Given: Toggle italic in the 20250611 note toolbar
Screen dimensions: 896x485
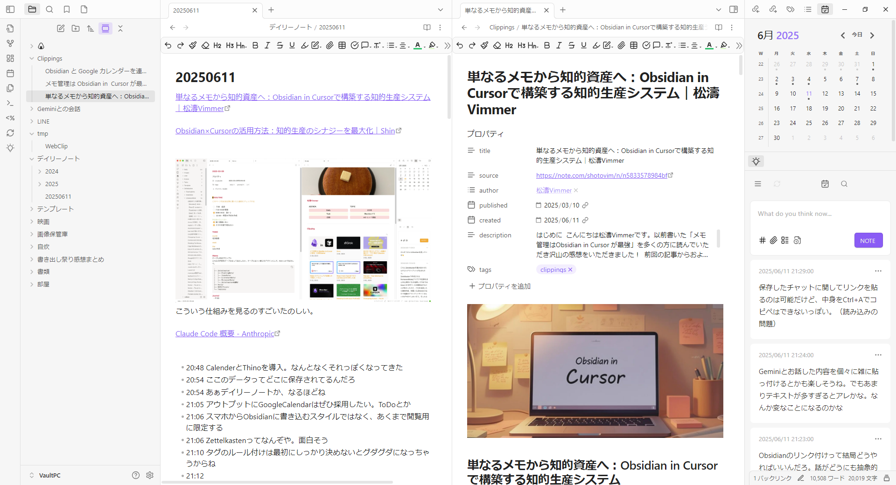Looking at the screenshot, I should (x=267, y=45).
